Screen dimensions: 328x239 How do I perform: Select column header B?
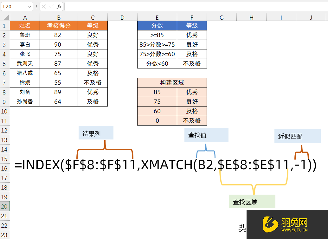point(59,16)
